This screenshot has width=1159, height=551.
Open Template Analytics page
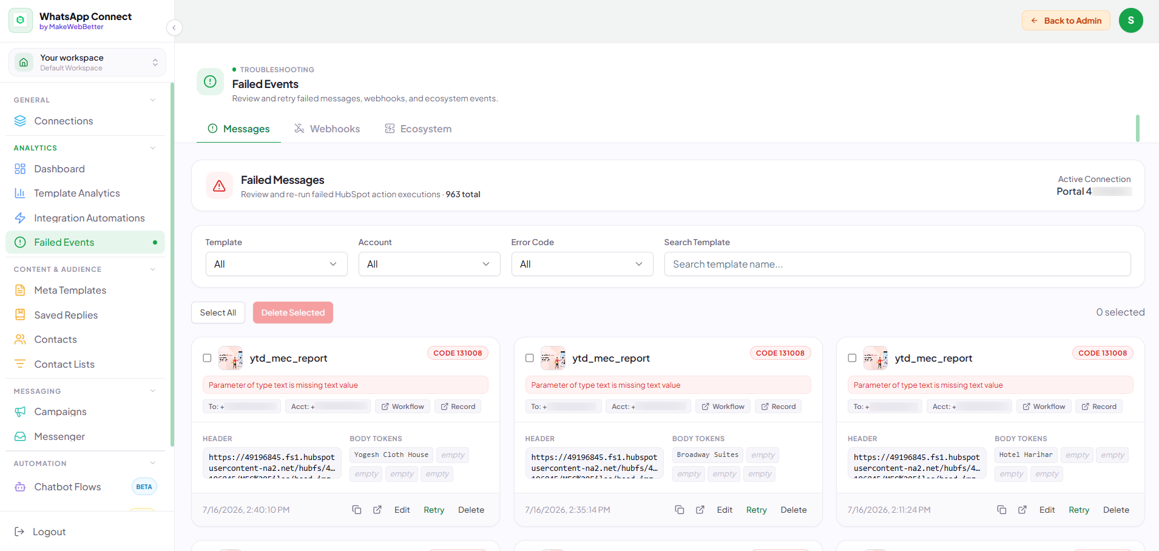85,193
